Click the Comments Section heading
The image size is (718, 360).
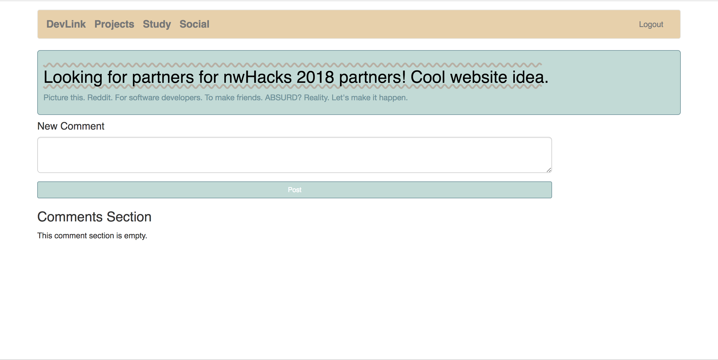pyautogui.click(x=94, y=217)
